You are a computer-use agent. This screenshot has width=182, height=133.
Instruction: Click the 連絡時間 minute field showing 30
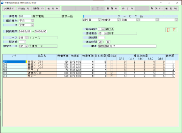coord(108,42)
